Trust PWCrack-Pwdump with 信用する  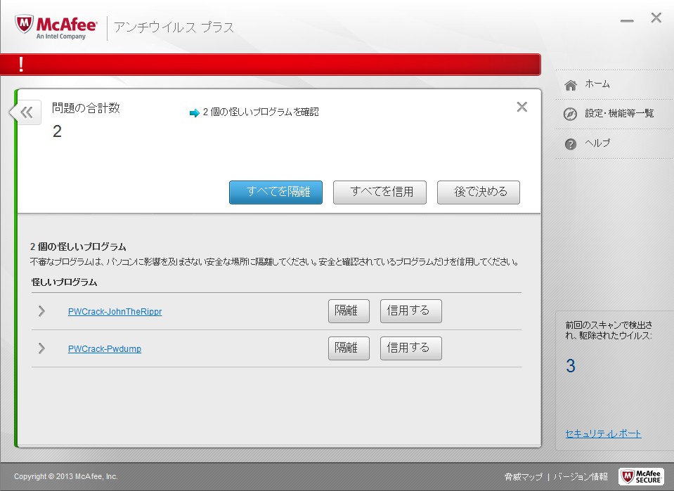coord(411,348)
